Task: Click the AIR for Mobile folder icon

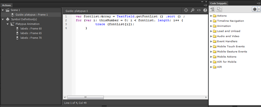Action: [215, 62]
